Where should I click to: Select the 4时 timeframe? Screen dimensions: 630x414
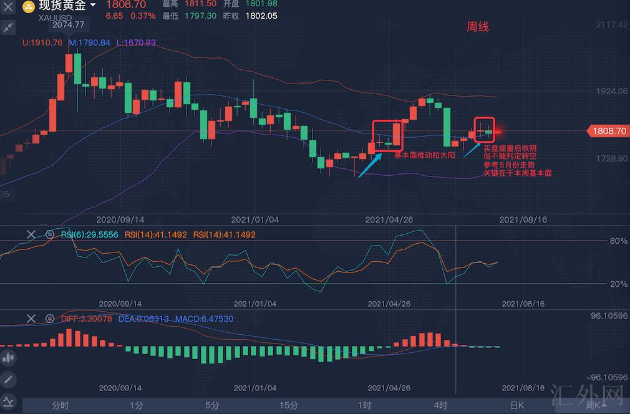click(440, 406)
